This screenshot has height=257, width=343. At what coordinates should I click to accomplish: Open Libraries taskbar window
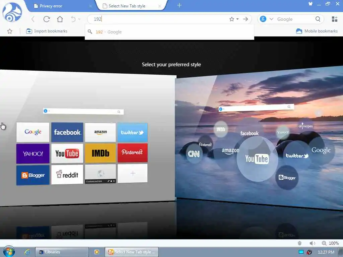tap(62, 252)
